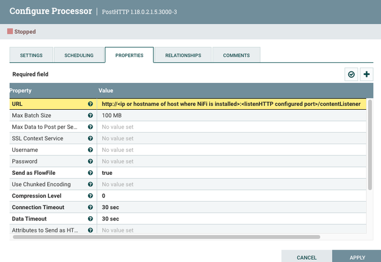This screenshot has height=262, width=381.
Task: Open help icon for Connection Timeout
Action: (x=90, y=207)
